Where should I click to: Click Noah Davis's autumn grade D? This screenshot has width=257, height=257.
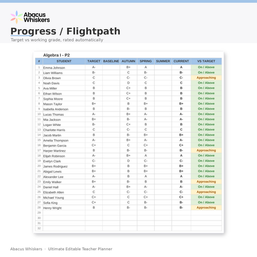pyautogui.click(x=128, y=83)
